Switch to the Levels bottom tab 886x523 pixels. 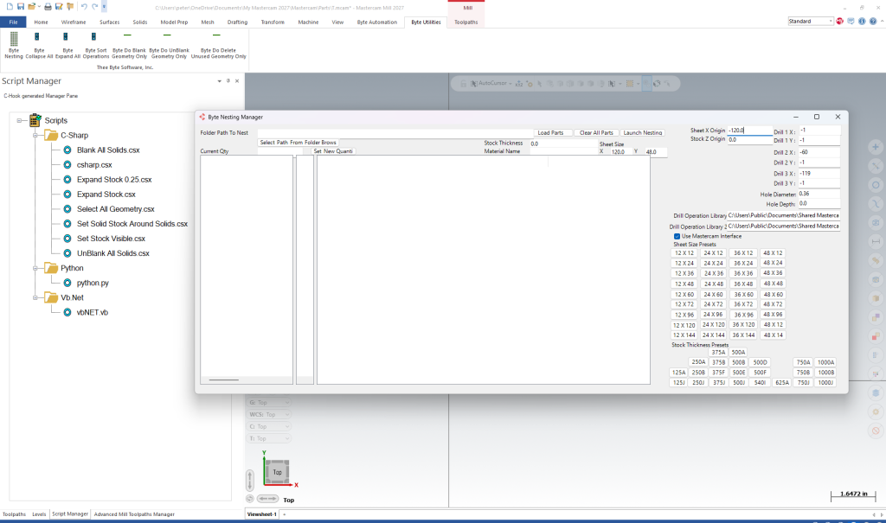click(x=39, y=513)
